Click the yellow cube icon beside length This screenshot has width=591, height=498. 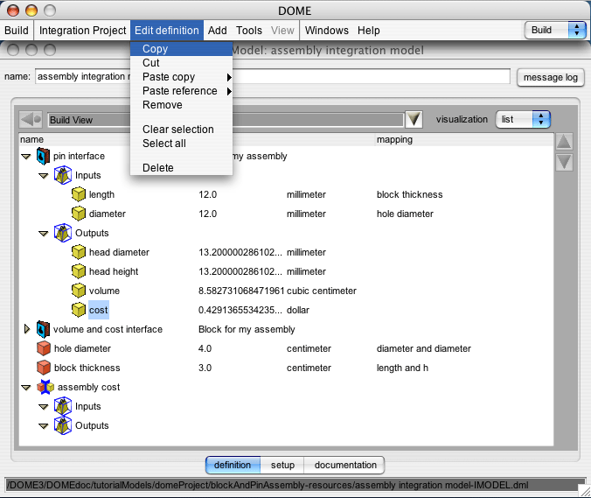tap(79, 194)
